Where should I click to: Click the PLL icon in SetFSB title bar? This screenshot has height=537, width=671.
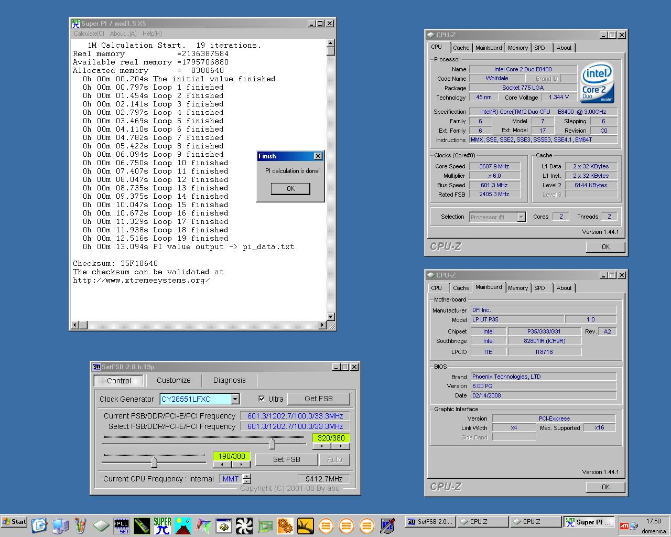click(96, 367)
